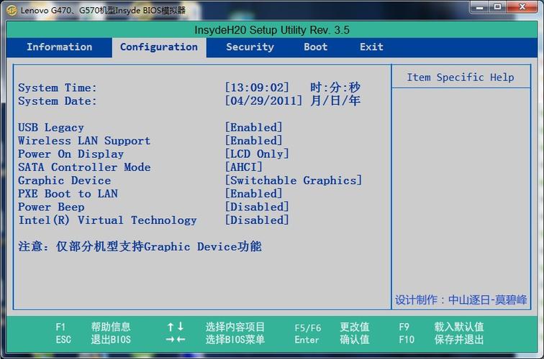Viewport: 544px width, 359px height.
Task: Toggle the USB Legacy [Enabled] value
Action: (253, 128)
